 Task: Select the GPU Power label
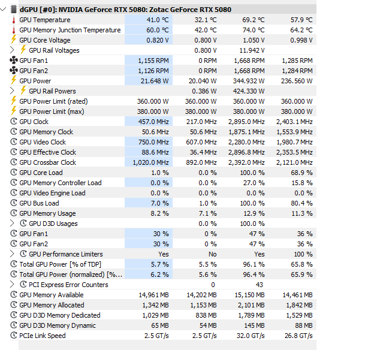(35, 81)
